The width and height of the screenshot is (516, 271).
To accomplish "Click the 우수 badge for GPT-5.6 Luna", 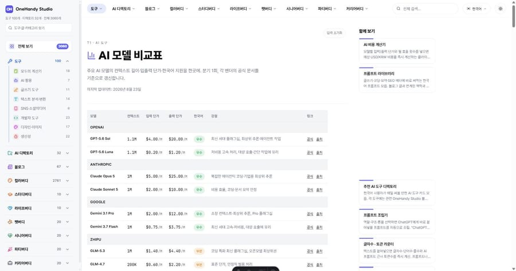I will click(x=199, y=152).
